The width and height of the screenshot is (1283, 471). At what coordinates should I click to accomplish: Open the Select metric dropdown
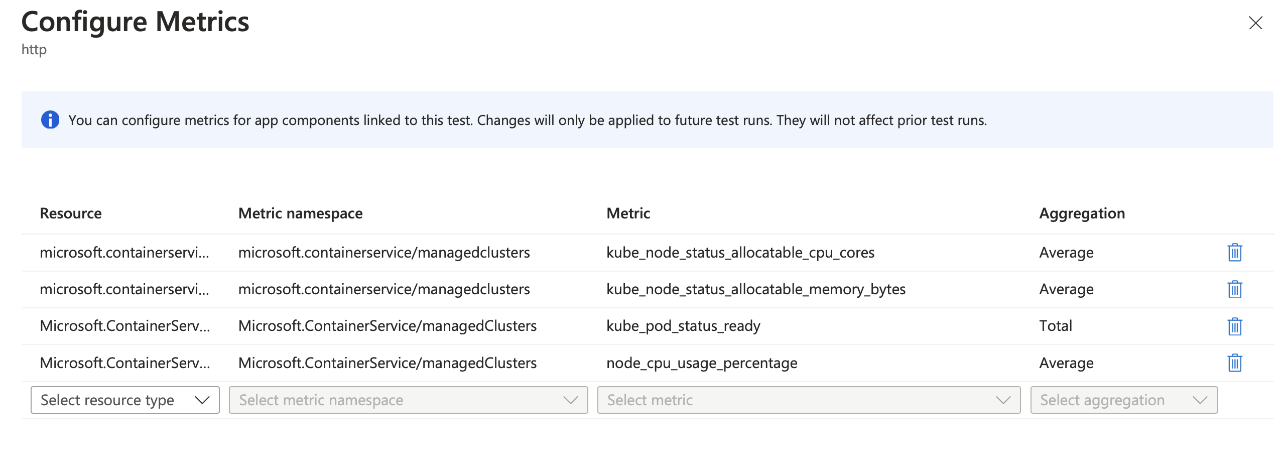coord(809,400)
